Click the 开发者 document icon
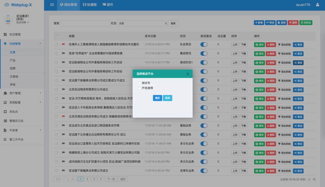The width and height of the screenshot is (325, 187). pos(5,131)
